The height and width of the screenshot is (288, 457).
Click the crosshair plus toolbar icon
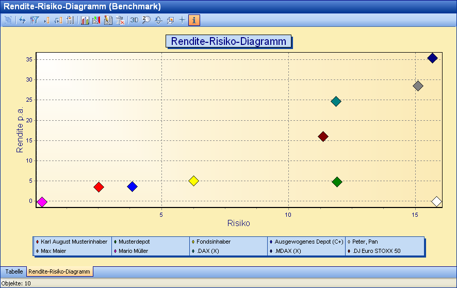click(x=182, y=20)
